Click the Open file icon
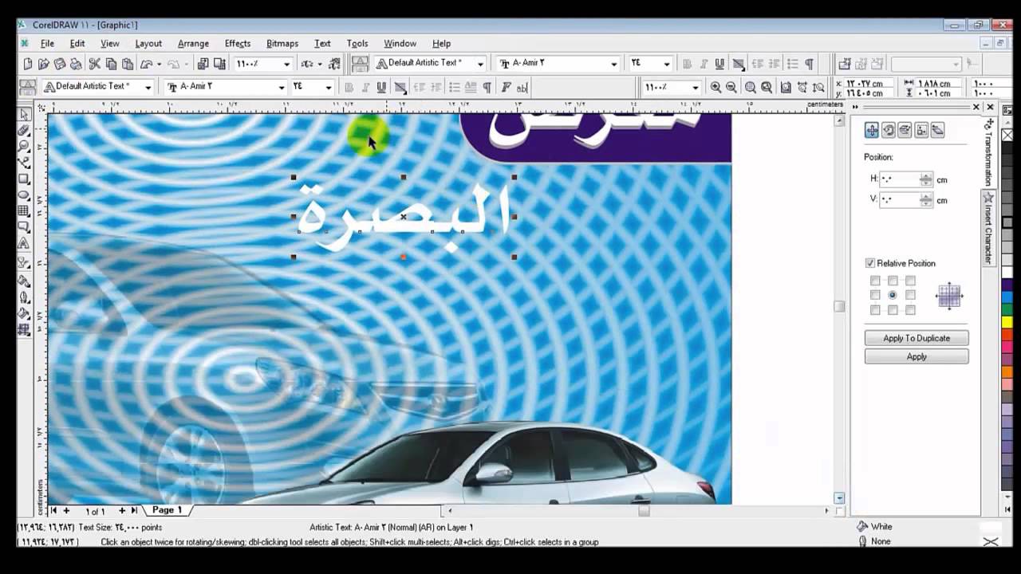The width and height of the screenshot is (1021, 574). tap(44, 64)
